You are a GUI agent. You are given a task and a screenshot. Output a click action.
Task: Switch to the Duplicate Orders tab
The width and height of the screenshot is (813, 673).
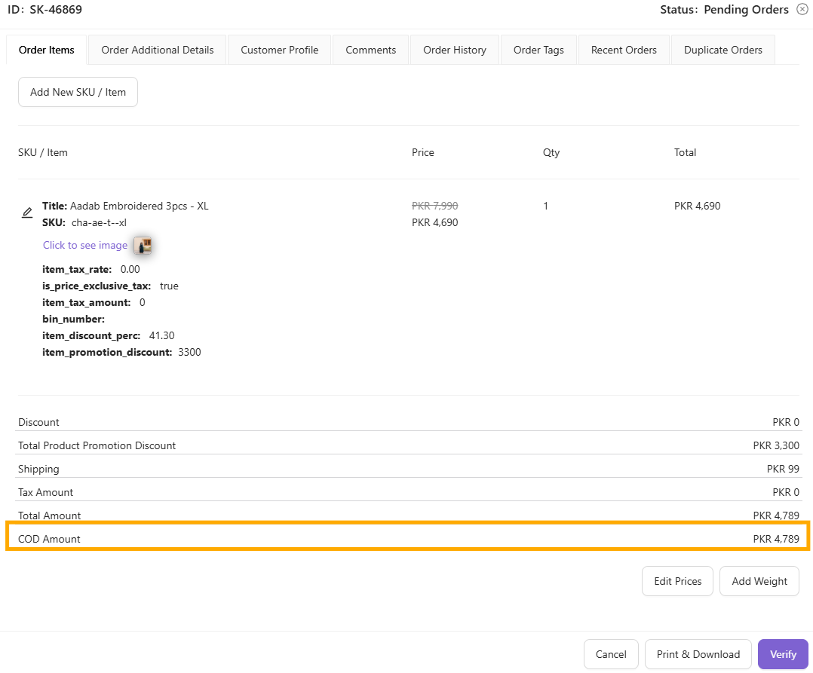(x=723, y=50)
